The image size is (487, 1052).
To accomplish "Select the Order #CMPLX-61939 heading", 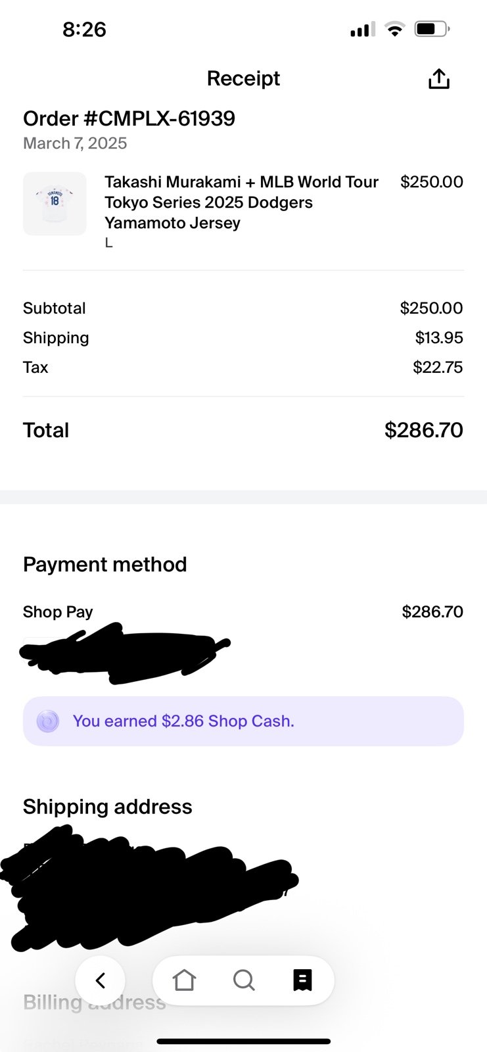I will 129,118.
